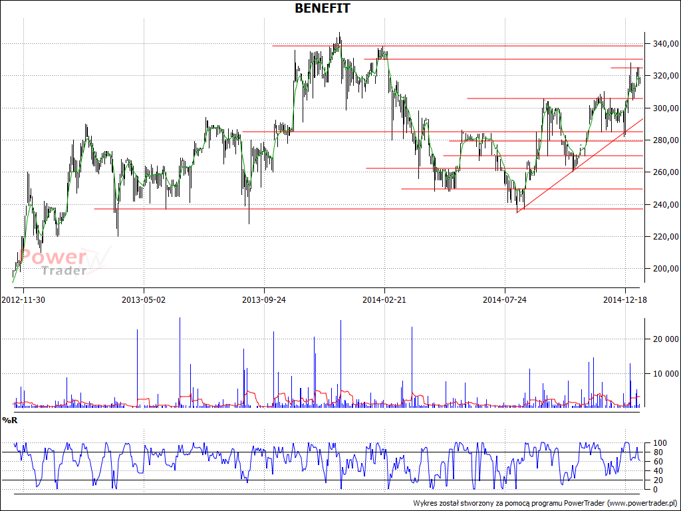This screenshot has width=681, height=511.
Task: Select the 340,00 price axis label
Action: pyautogui.click(x=666, y=44)
